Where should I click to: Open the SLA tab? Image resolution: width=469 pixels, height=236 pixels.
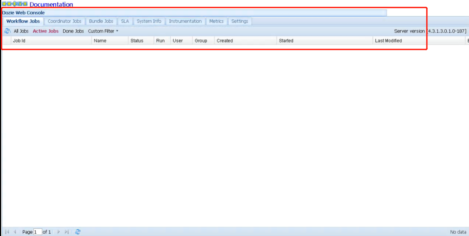125,21
